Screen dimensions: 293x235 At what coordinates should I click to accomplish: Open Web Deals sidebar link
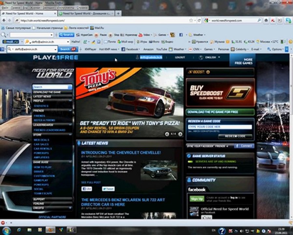point(41,140)
